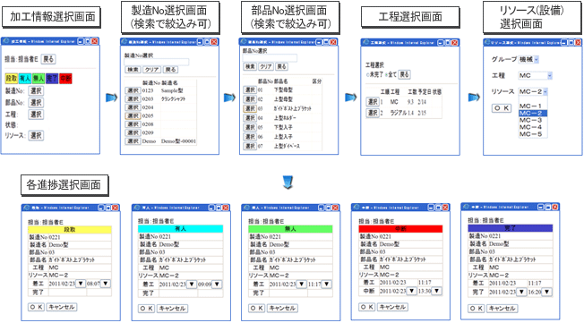Click the green 無人 status button
The width and height of the screenshot is (584, 323).
(39, 78)
